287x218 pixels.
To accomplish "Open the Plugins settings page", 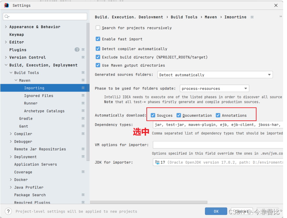I will 18,50.
